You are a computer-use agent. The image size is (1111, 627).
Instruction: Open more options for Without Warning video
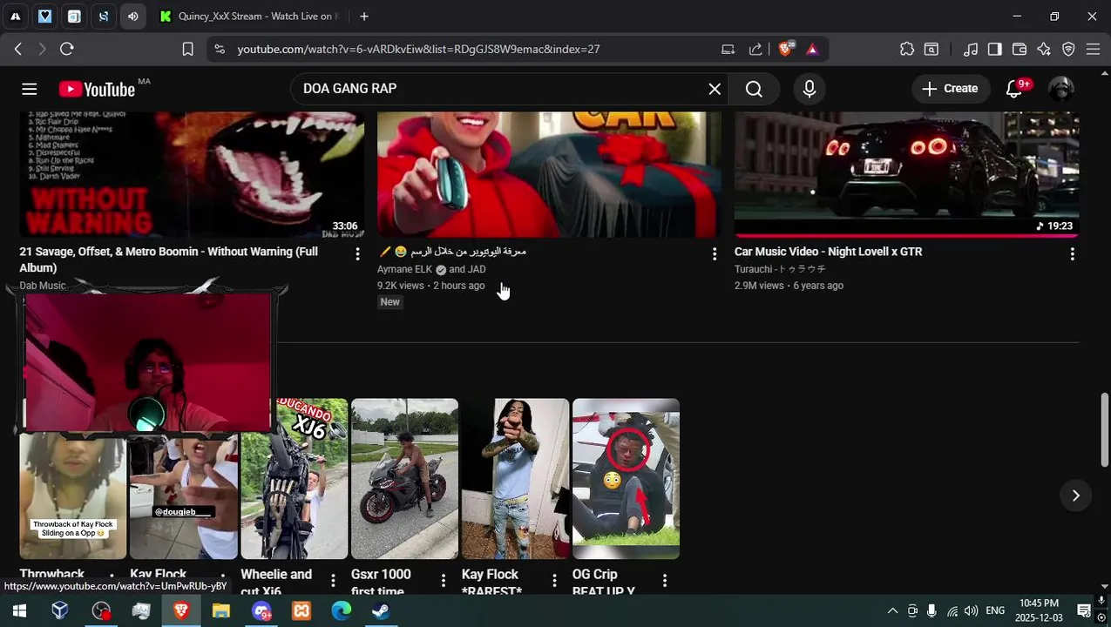point(357,253)
